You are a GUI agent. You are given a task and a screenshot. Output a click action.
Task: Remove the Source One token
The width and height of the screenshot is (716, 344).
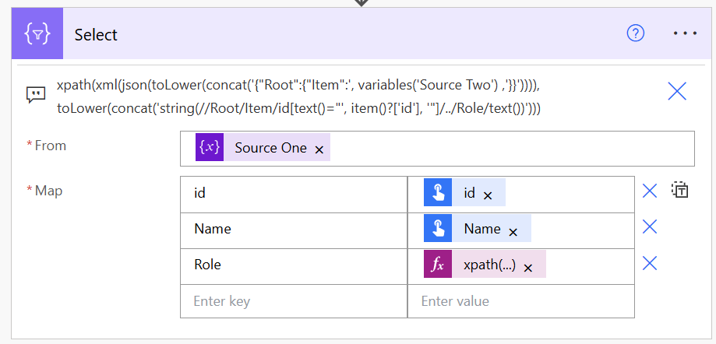point(319,149)
